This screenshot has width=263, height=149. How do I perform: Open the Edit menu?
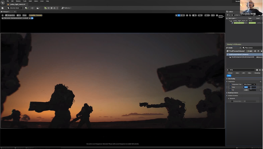pyautogui.click(x=12, y=1)
